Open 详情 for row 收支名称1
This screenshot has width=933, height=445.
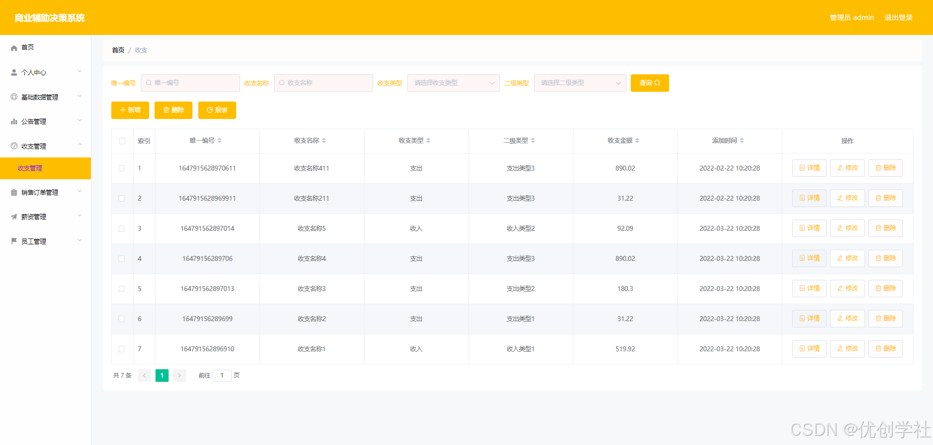[809, 349]
